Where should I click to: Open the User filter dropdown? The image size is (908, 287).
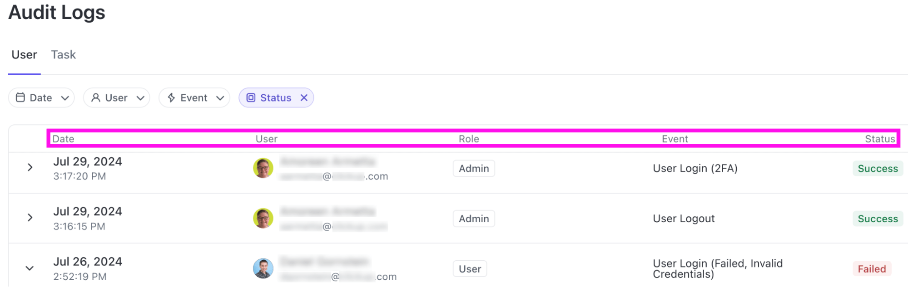[x=116, y=97]
